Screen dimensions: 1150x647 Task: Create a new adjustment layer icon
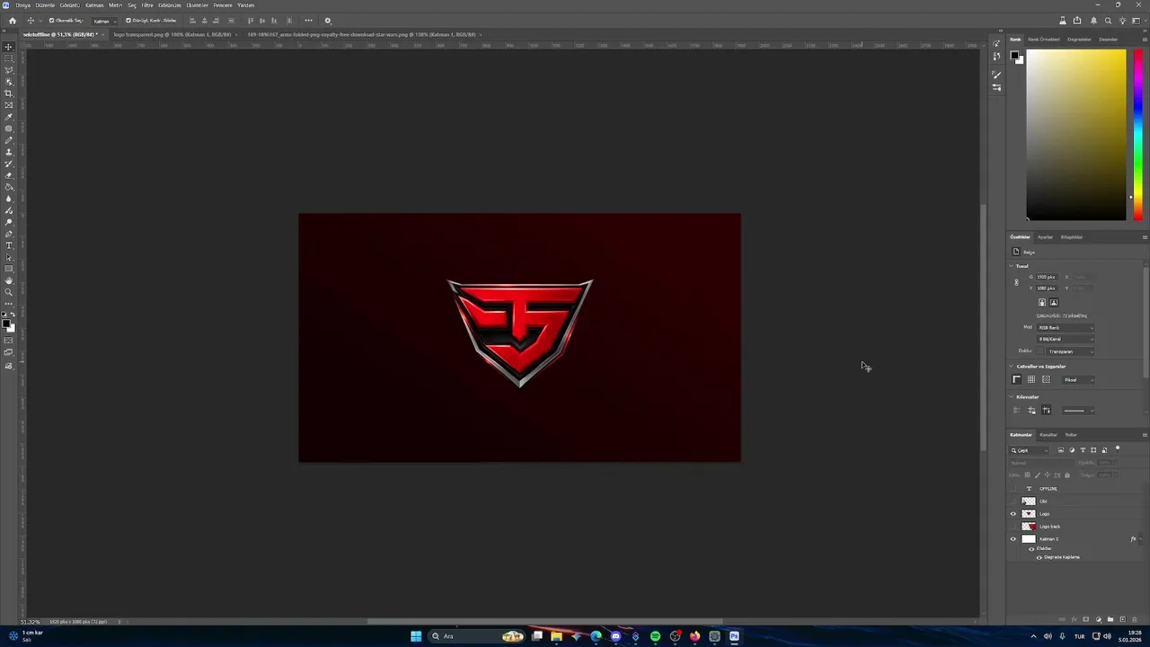pyautogui.click(x=1099, y=619)
